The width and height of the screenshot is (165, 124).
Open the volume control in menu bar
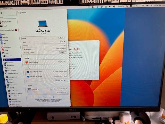coord(110,6)
